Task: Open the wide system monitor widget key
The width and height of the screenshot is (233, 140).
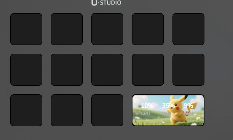Action: (168, 110)
